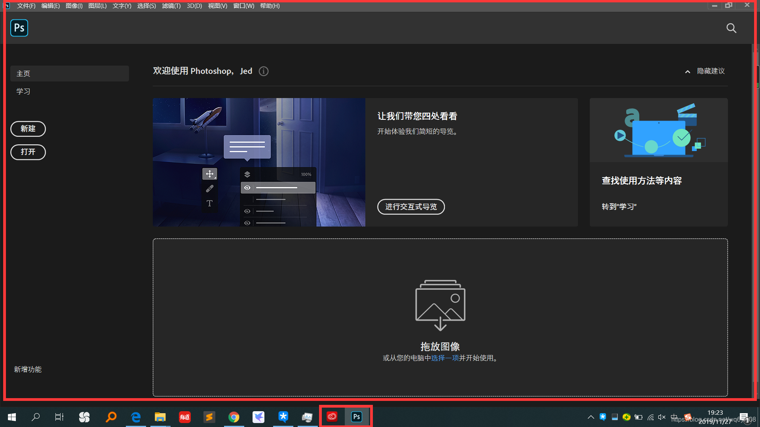Image resolution: width=760 pixels, height=427 pixels.
Task: Open the 帮助(H) menu
Action: [270, 6]
